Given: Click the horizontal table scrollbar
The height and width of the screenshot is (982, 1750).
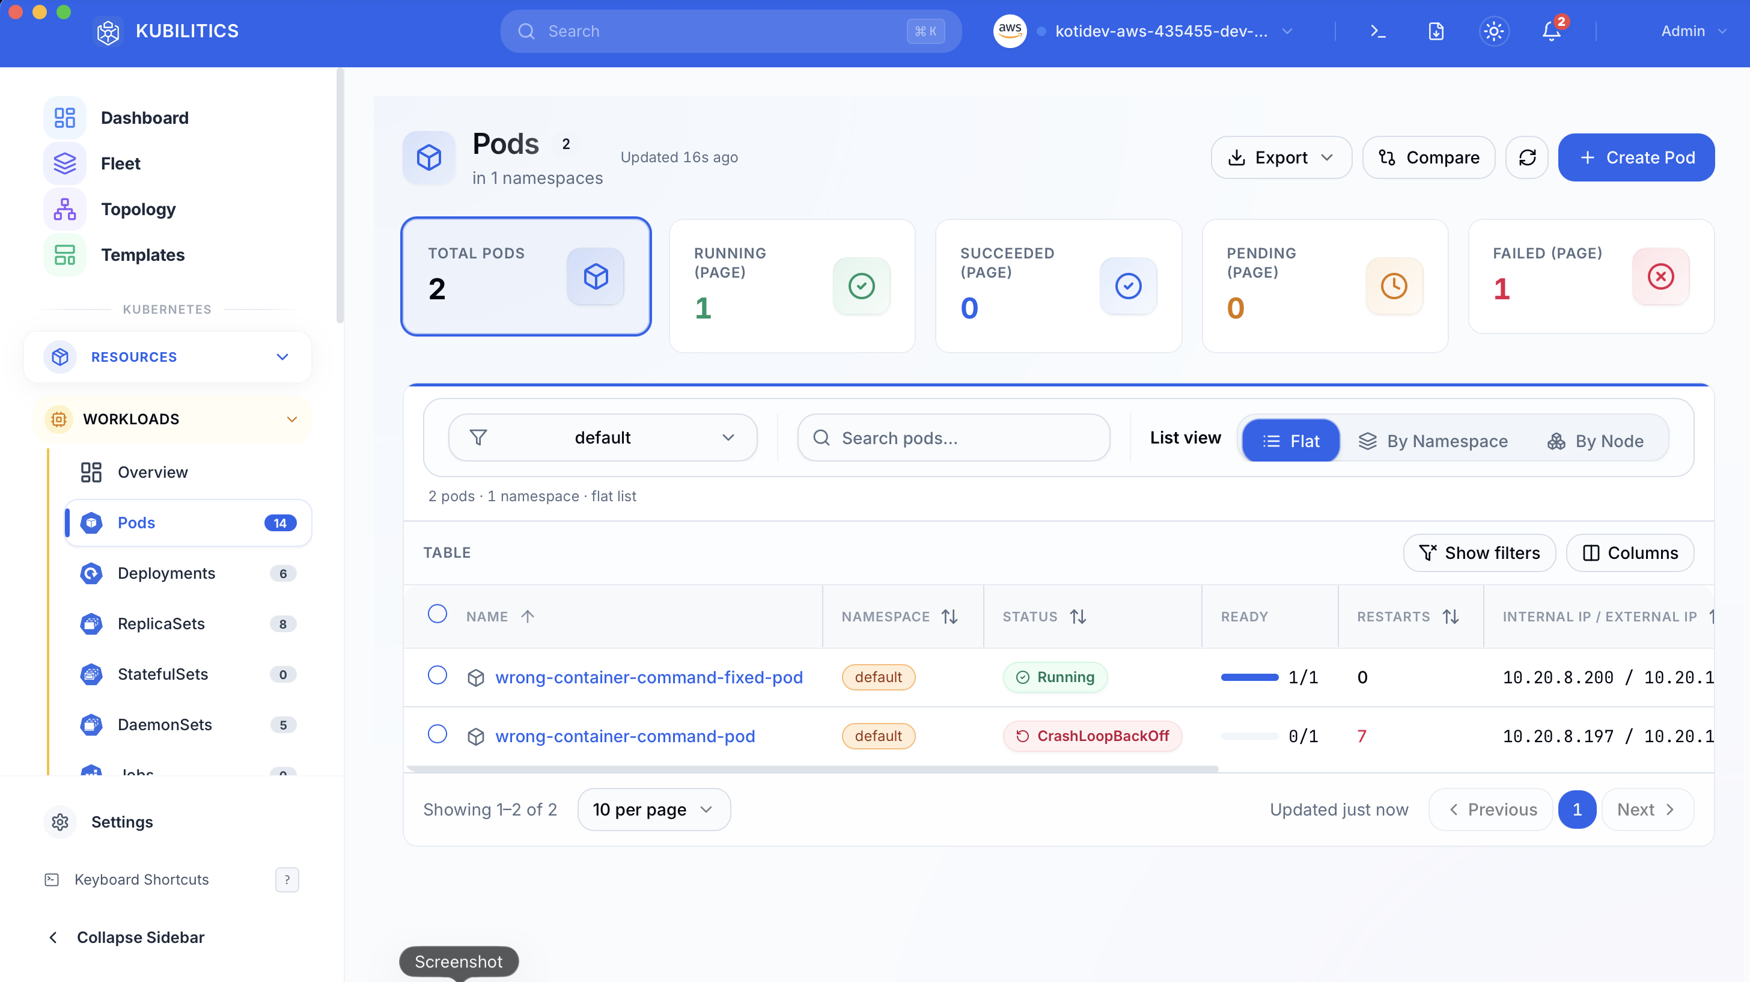Looking at the screenshot, I should 812,769.
